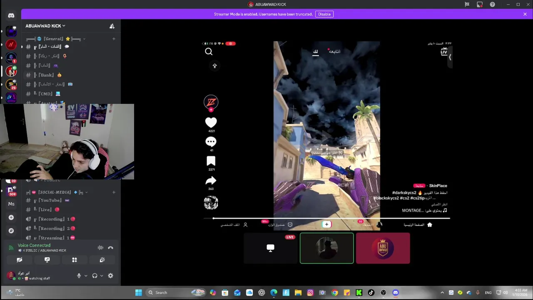This screenshot has height=300, width=533.
Task: Select the ABU AWWAD participant tile
Action: 383,248
